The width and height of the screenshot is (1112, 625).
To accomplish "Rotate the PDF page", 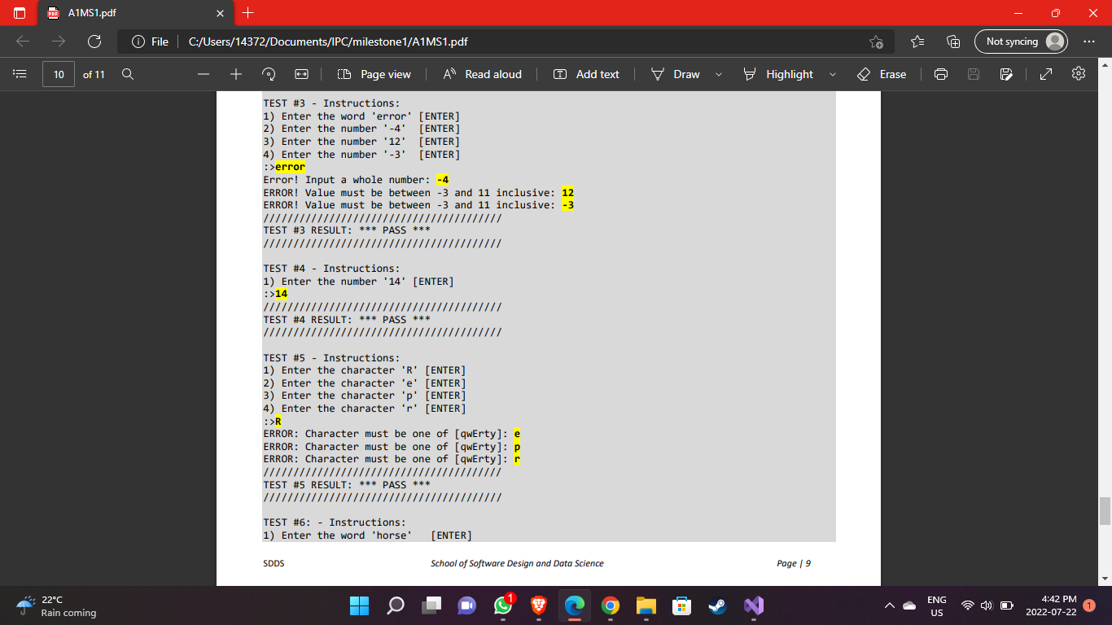I will (x=269, y=74).
